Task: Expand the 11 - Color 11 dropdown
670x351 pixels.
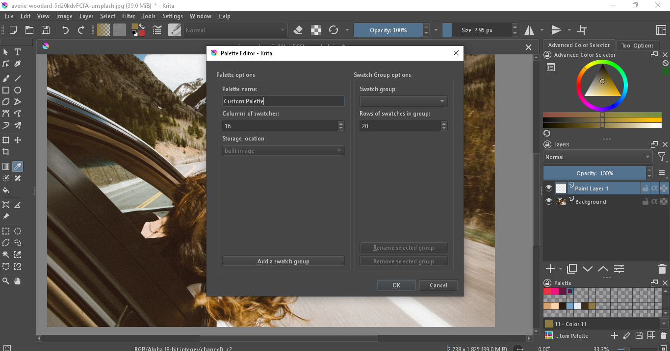Action: 664,324
